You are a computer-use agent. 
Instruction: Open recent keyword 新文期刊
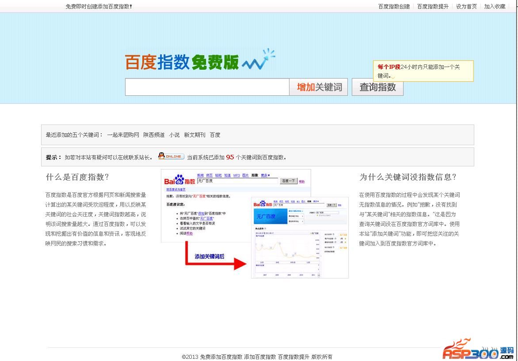pos(194,135)
